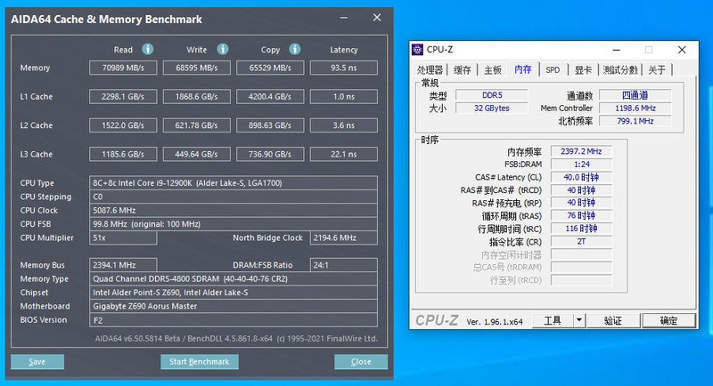Click the 确定 button in CPU-Z
The image size is (713, 386).
(x=668, y=320)
